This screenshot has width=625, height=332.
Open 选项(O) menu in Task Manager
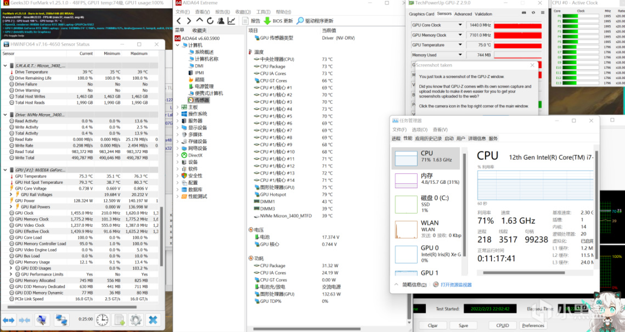point(419,130)
